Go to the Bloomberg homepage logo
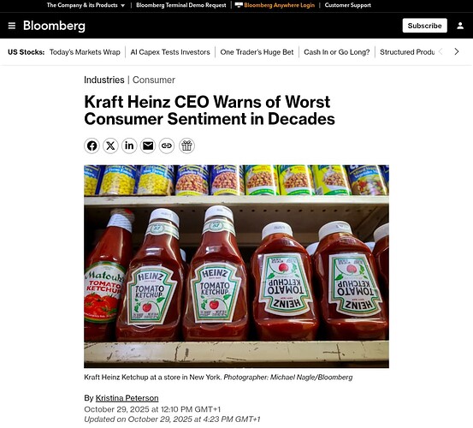 click(54, 26)
